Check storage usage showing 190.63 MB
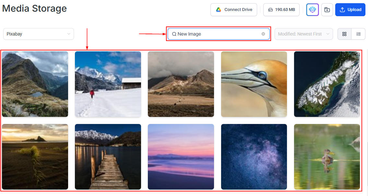368x196 pixels. click(281, 10)
